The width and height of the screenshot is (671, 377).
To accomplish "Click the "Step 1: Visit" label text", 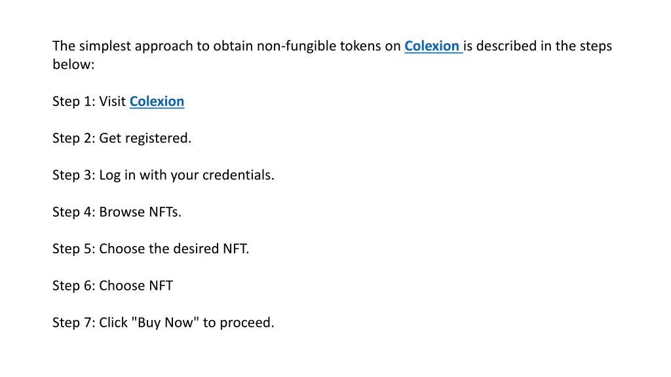I will 89,101.
